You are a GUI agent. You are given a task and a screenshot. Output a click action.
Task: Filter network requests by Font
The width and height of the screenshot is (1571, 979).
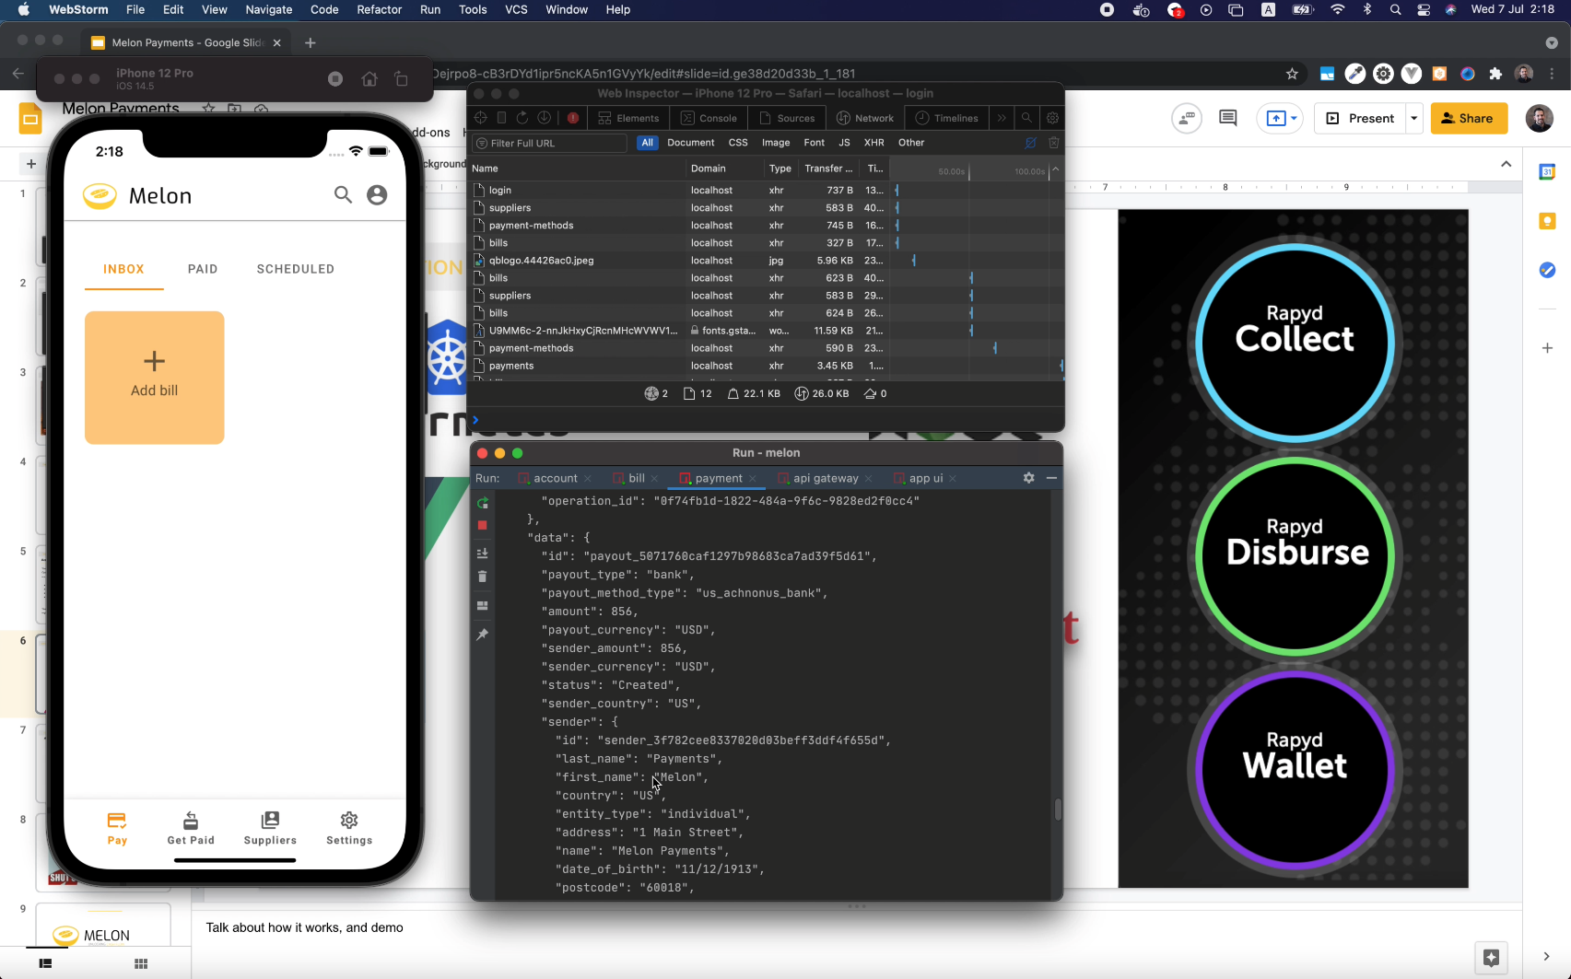point(815,143)
